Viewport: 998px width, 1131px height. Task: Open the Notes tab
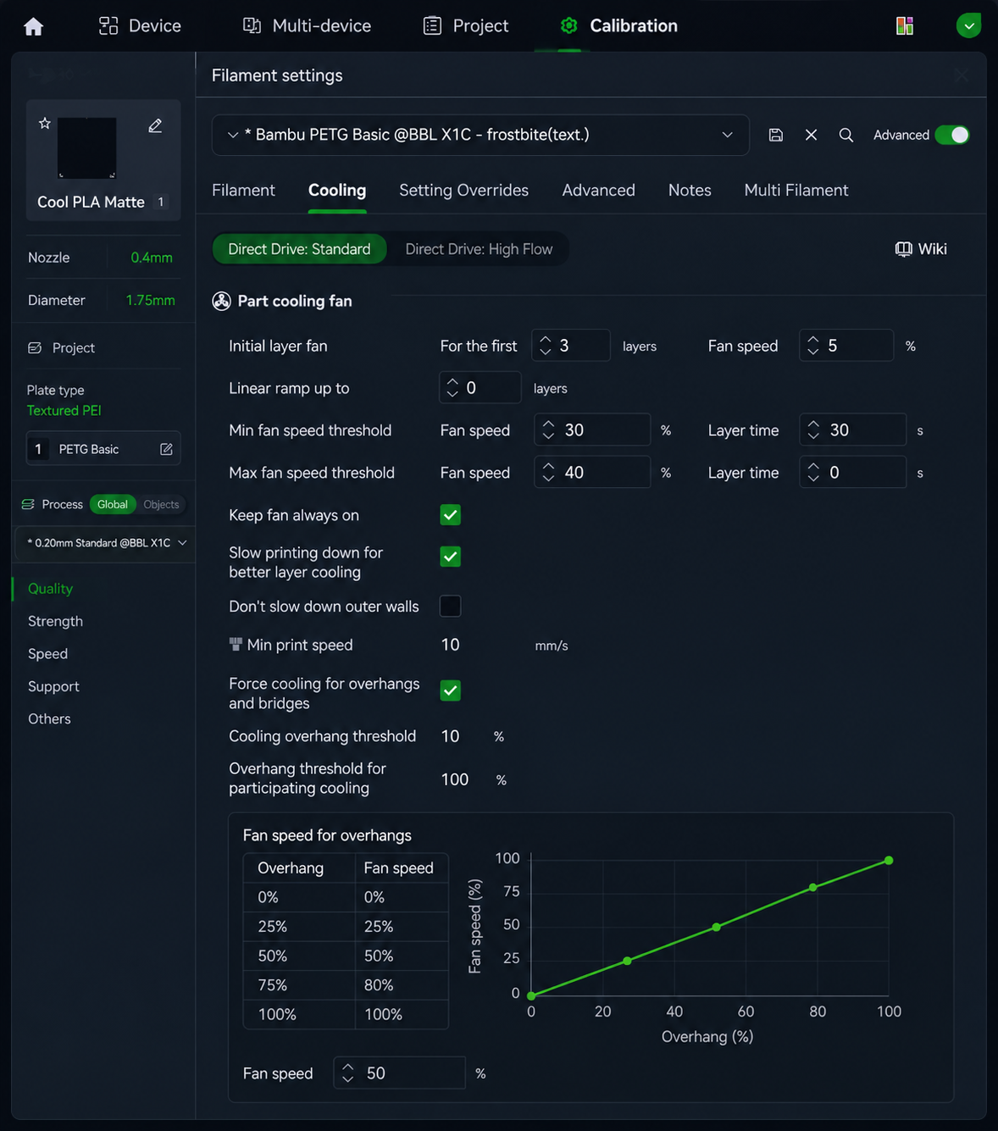coord(690,191)
